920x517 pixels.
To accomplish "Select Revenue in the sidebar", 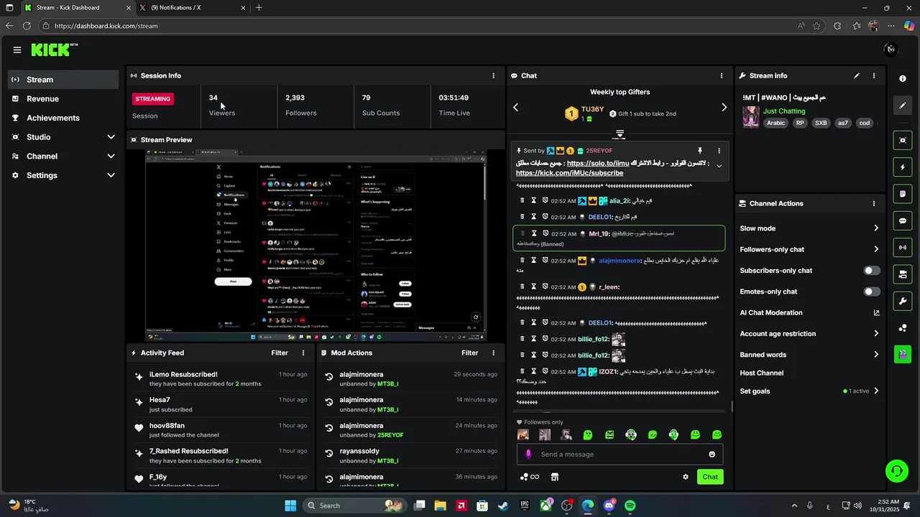I will pyautogui.click(x=63, y=99).
